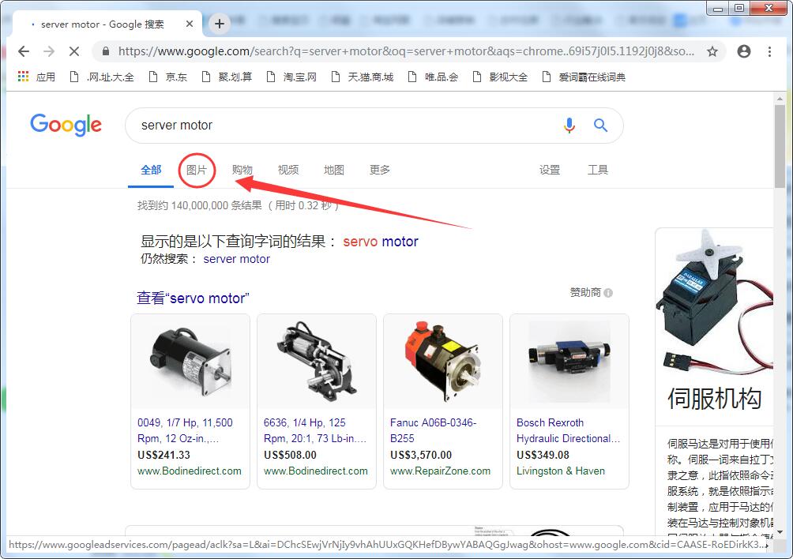Image resolution: width=793 pixels, height=559 pixels.
Task: Open the 6636 1/4 Hp gearmotor image
Action: point(317,362)
